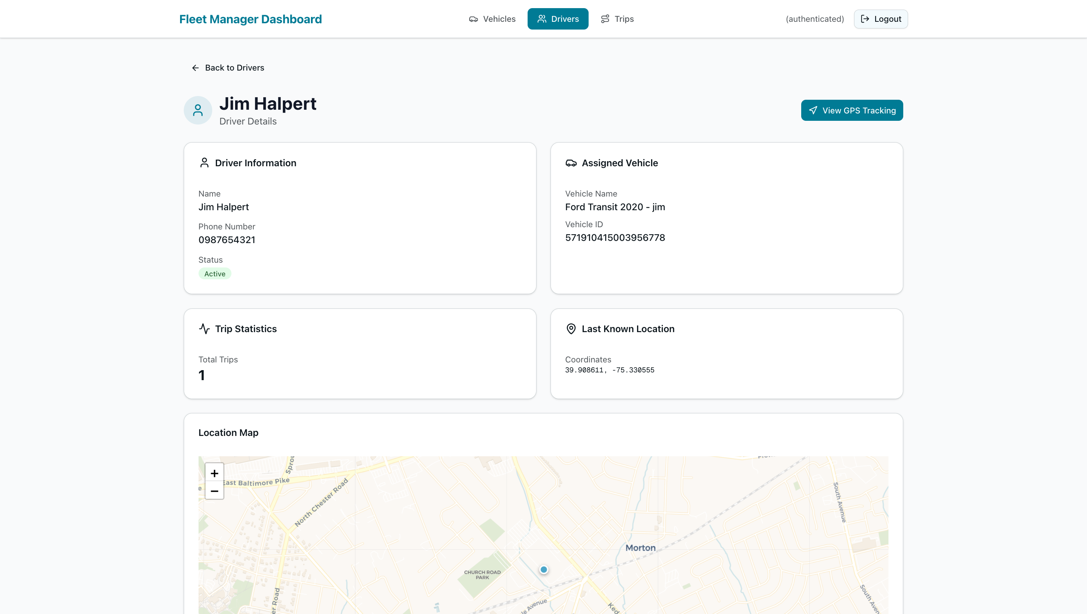This screenshot has width=1087, height=614.
Task: Click the logout arrow icon
Action: tap(865, 19)
